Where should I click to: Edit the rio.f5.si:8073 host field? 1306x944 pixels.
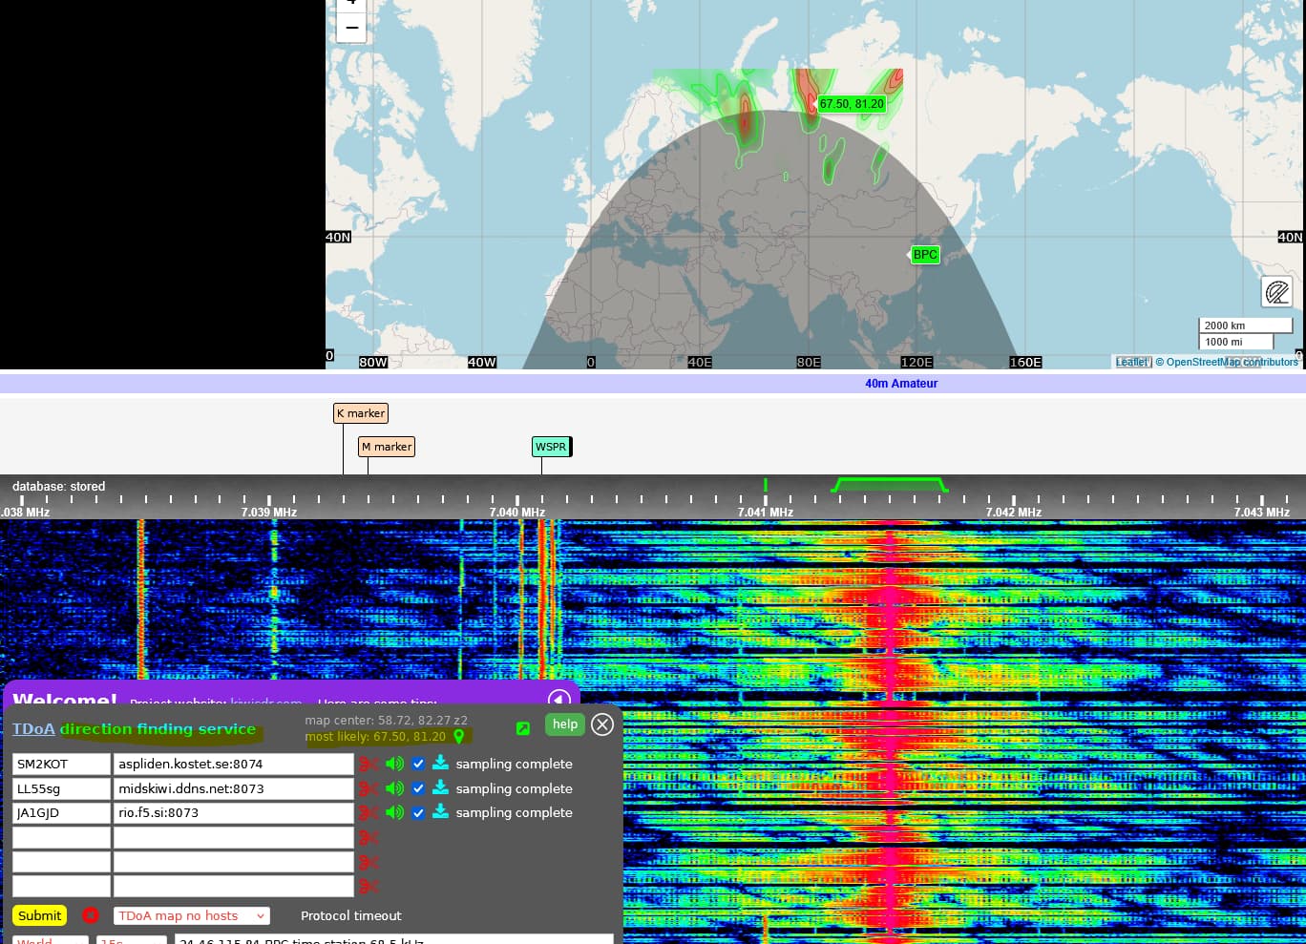point(234,813)
